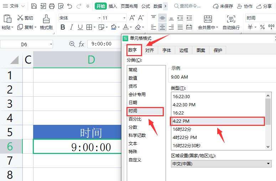Click the fill color bucket icon
276x181 pixels.
click(114, 27)
